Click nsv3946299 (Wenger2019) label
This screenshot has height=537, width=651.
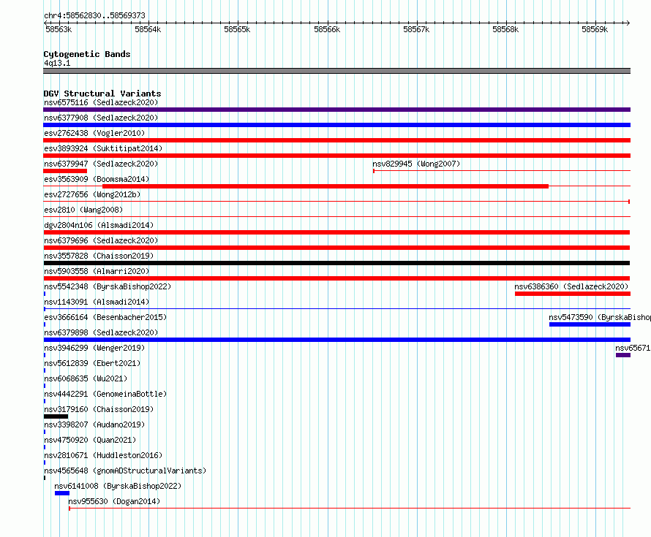click(94, 348)
